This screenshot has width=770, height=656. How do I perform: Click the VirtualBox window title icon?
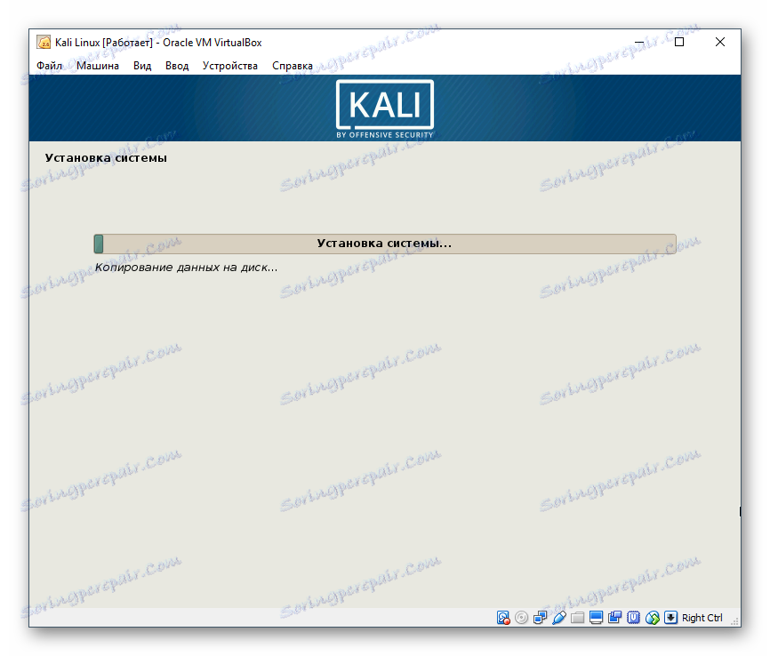(44, 43)
